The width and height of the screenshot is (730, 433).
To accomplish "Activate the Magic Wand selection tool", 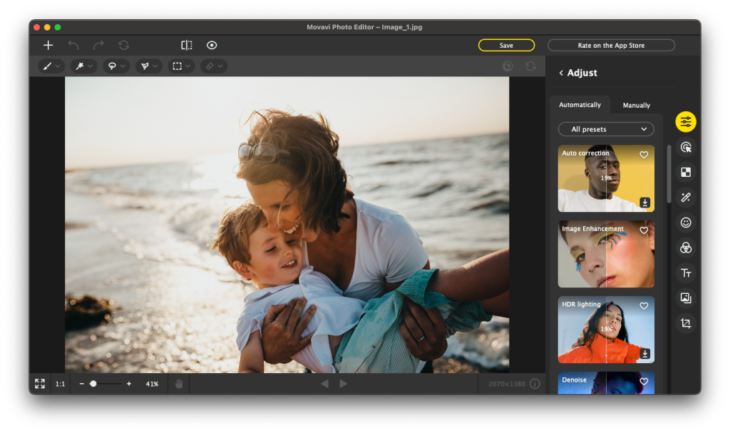I will click(x=81, y=66).
